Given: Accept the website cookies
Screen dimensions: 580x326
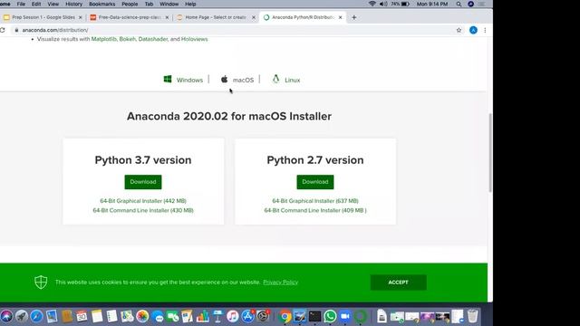Looking at the screenshot, I should (x=399, y=283).
